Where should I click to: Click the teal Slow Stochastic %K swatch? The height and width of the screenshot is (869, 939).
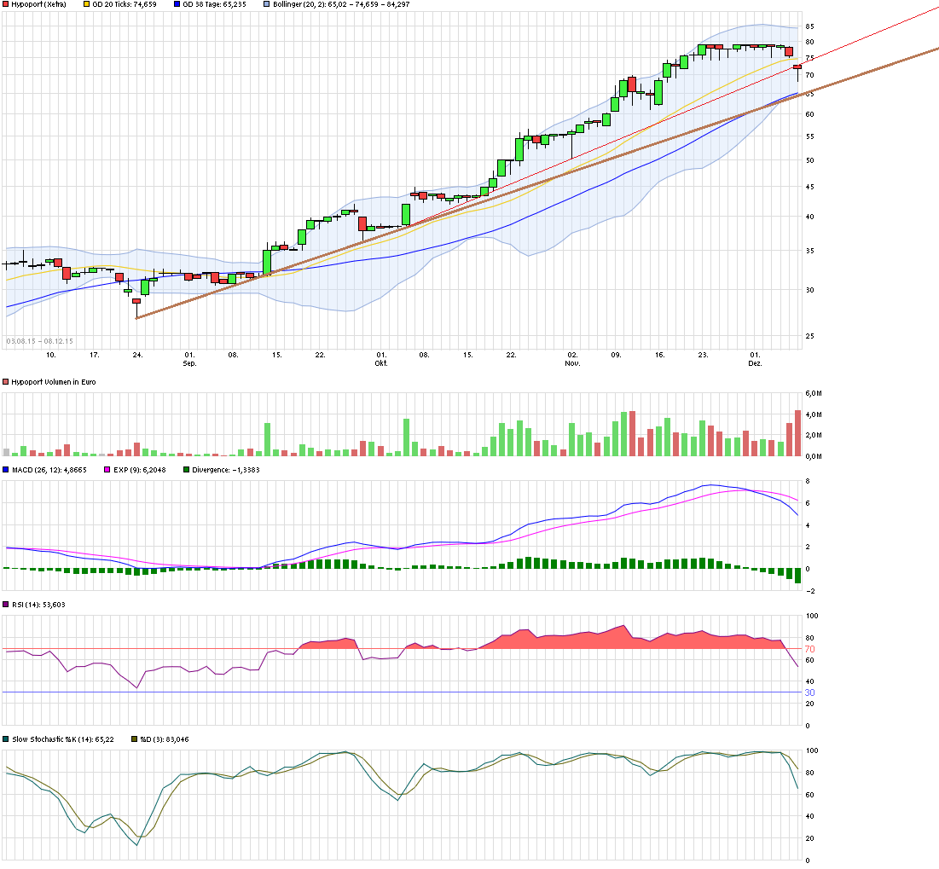[5, 739]
